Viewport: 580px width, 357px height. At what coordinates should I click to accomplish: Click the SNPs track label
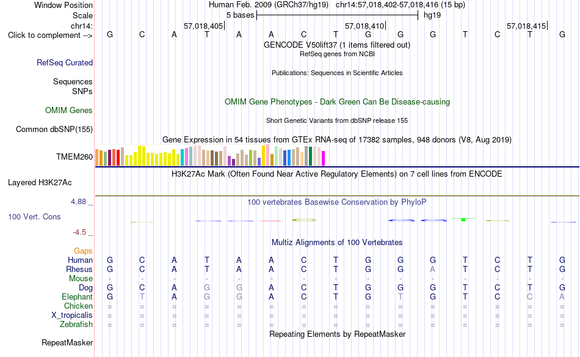pos(82,91)
